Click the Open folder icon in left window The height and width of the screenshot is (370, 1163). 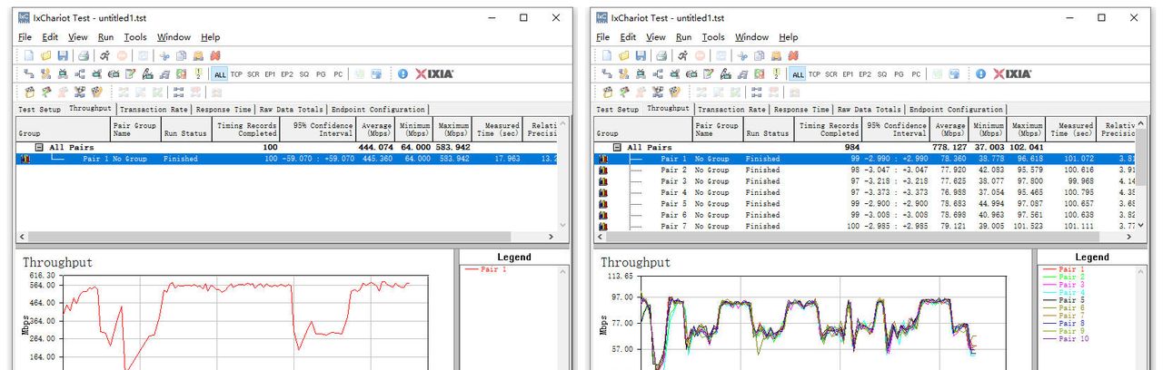click(x=45, y=55)
